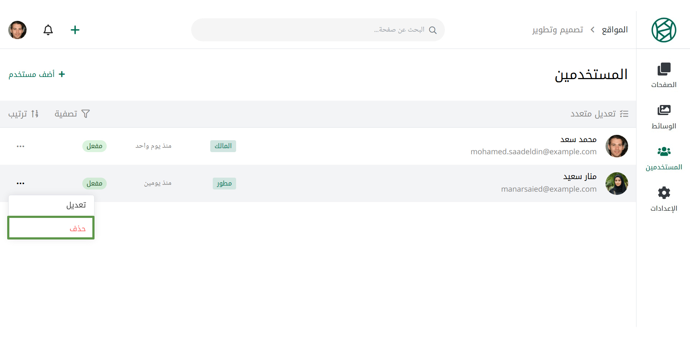
Task: Click the search magnifier icon
Action: (x=433, y=30)
